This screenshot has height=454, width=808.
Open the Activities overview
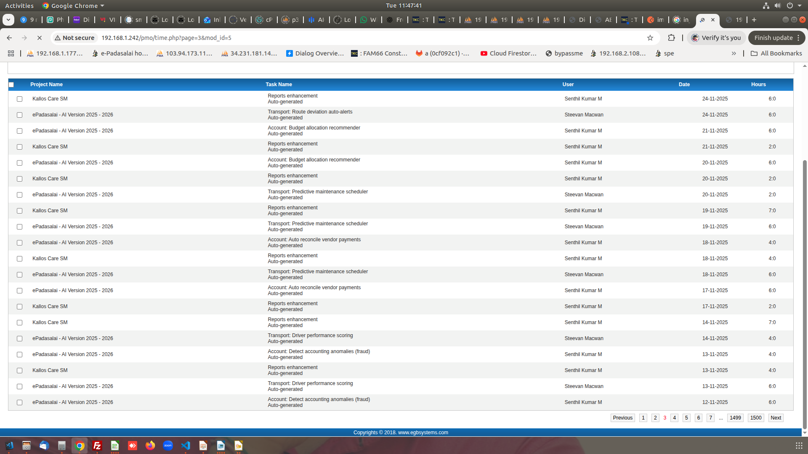tap(19, 6)
